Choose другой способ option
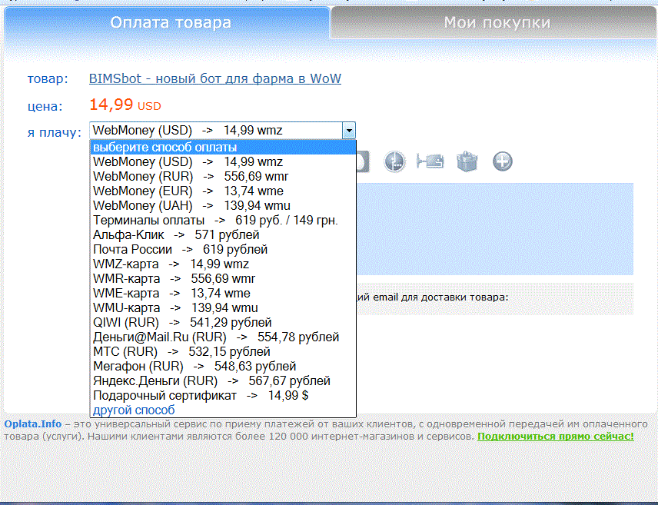 (x=223, y=410)
